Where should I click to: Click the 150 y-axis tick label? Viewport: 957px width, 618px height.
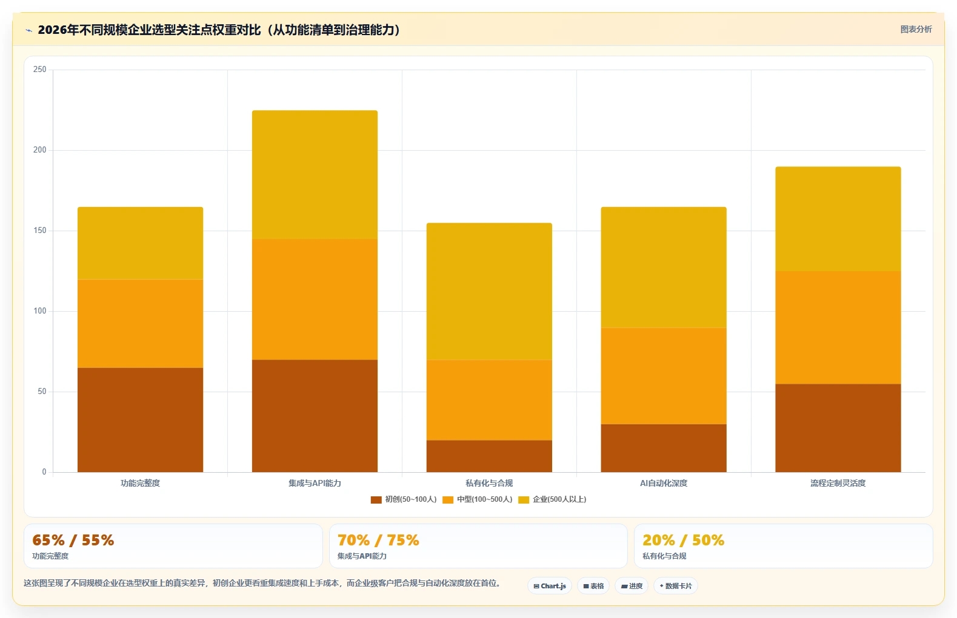39,231
